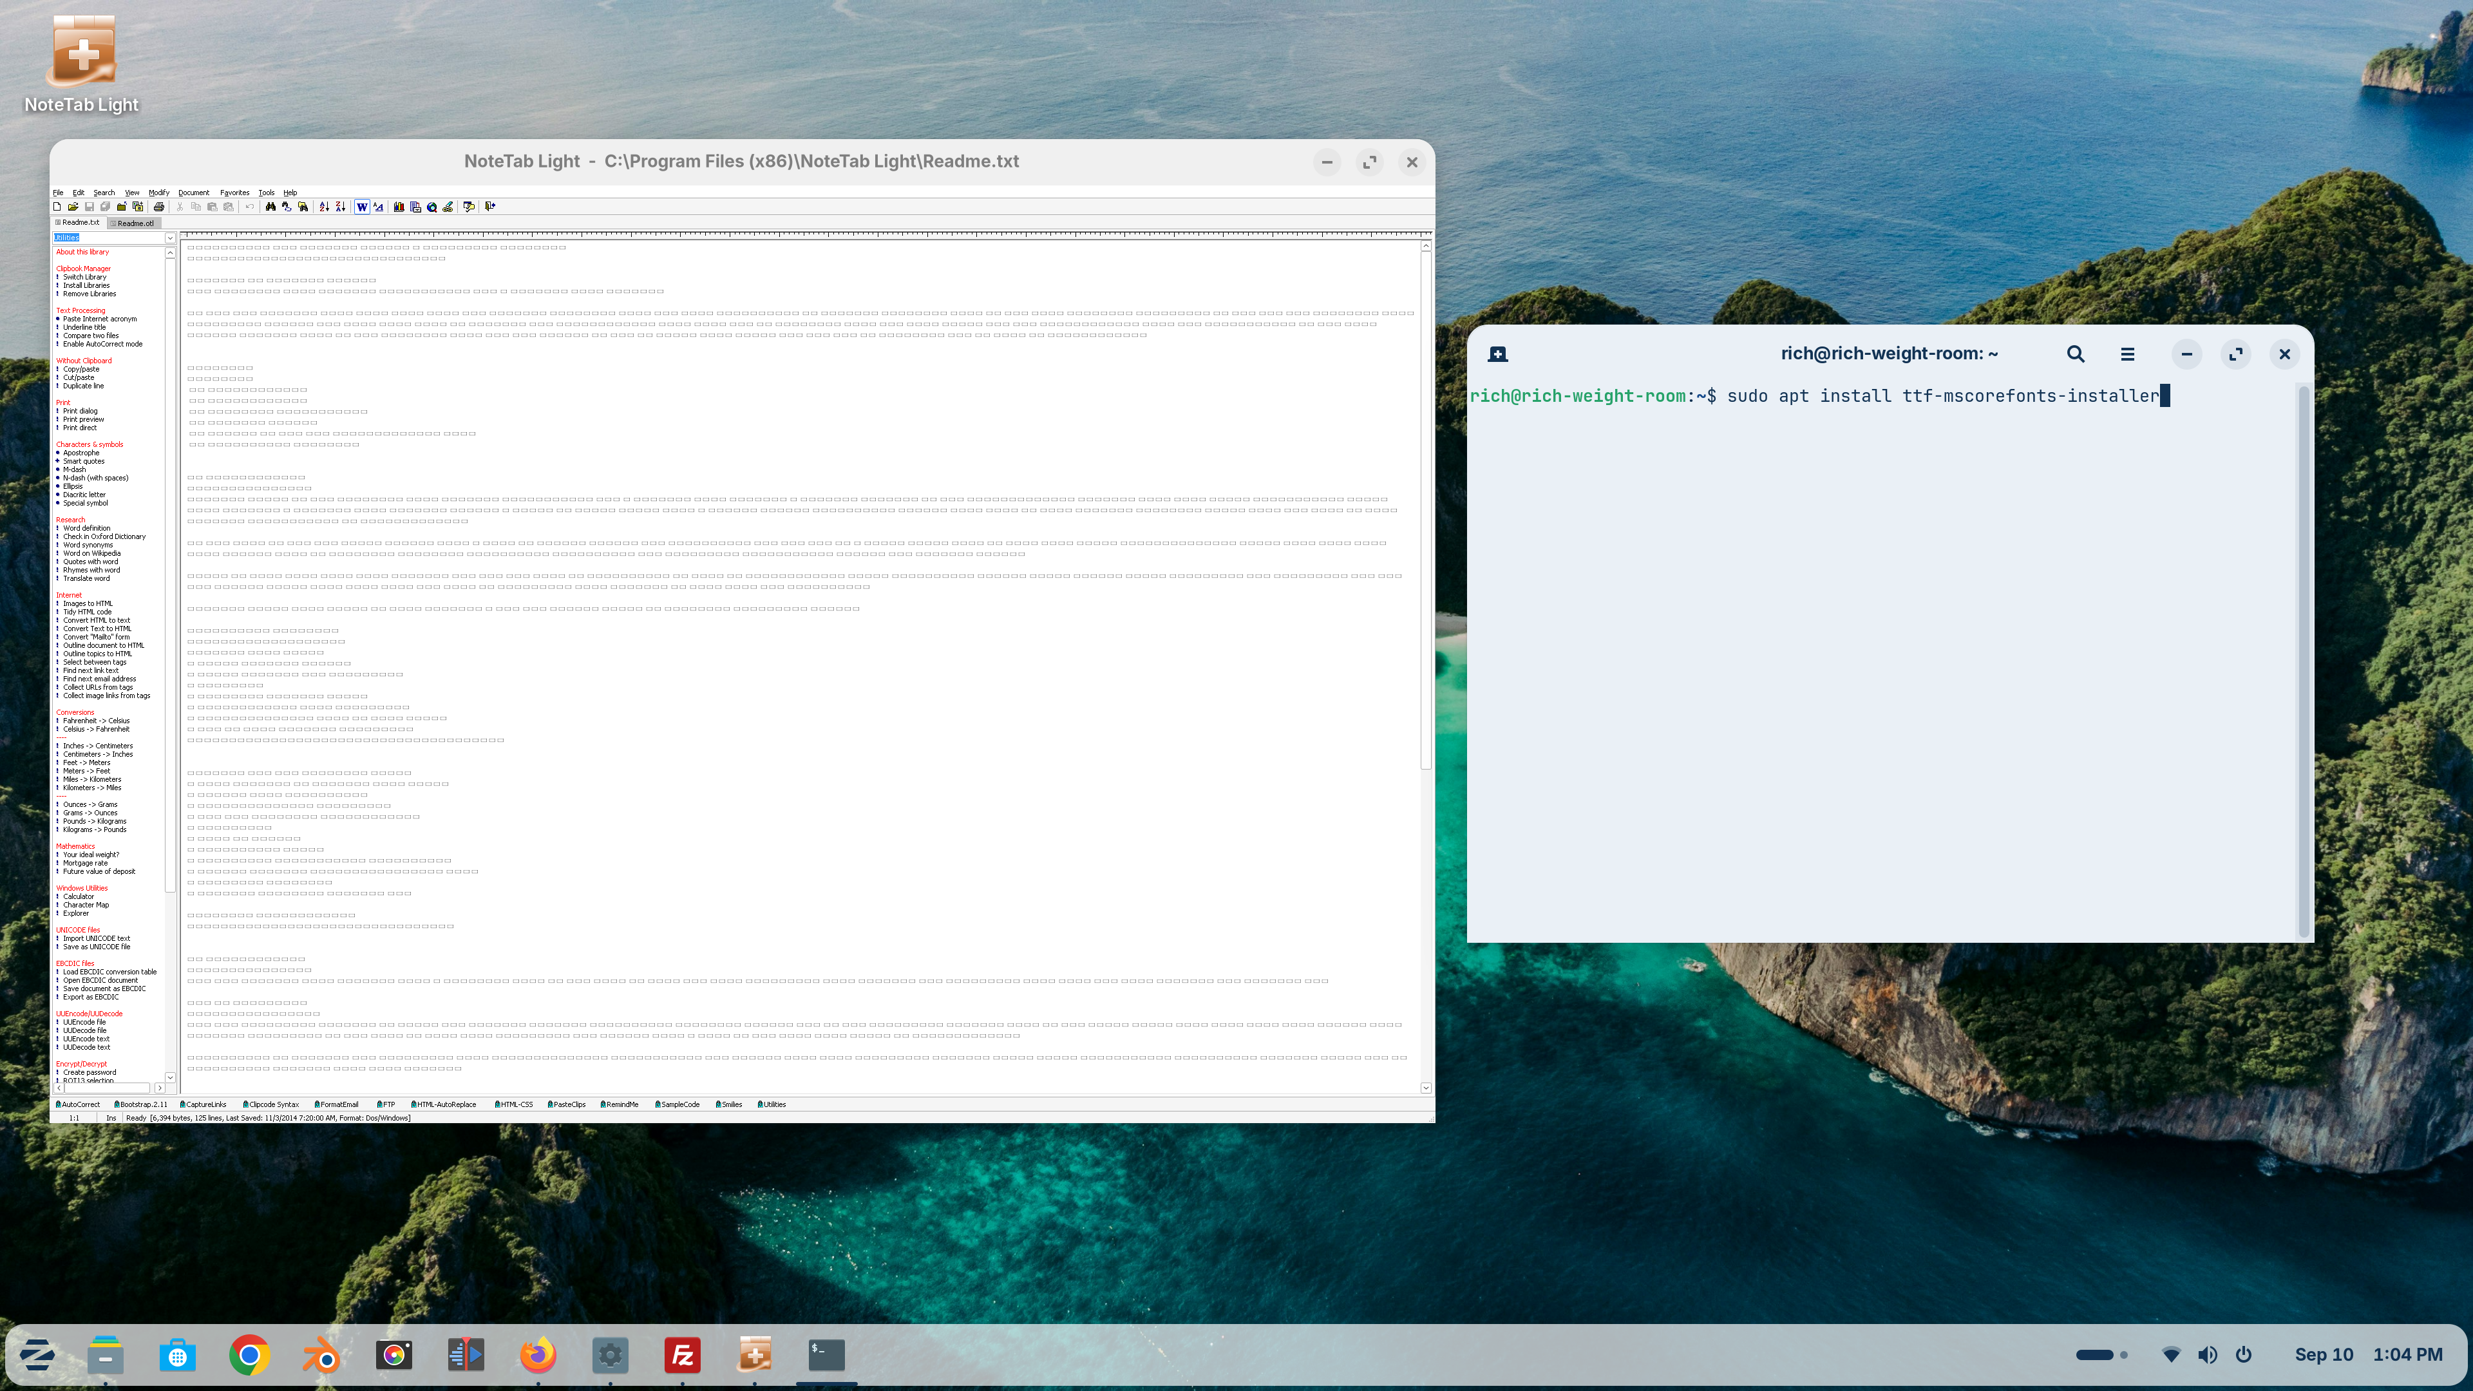Open FileZilla from the taskbar

683,1356
